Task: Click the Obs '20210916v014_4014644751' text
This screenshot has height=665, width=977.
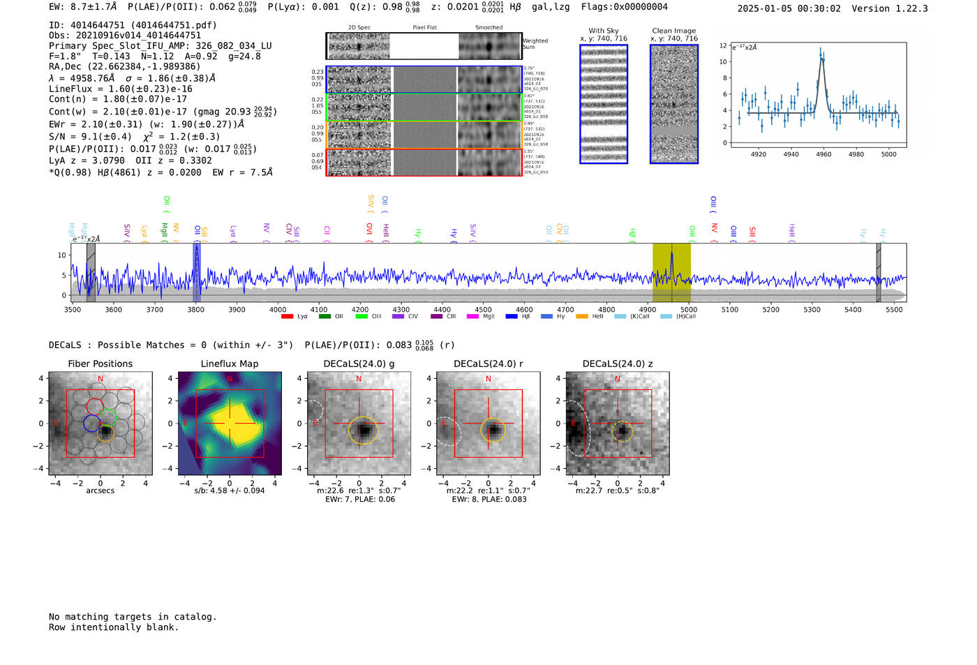Action: pos(125,36)
